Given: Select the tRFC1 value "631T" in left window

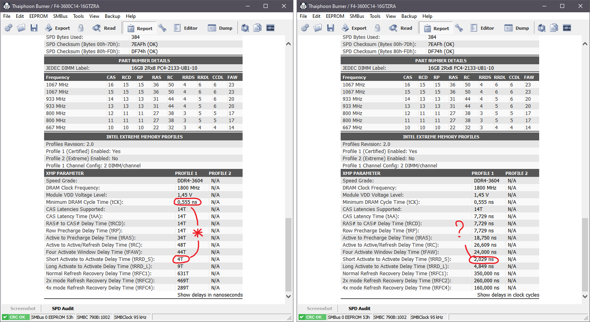Looking at the screenshot, I should [x=183, y=274].
